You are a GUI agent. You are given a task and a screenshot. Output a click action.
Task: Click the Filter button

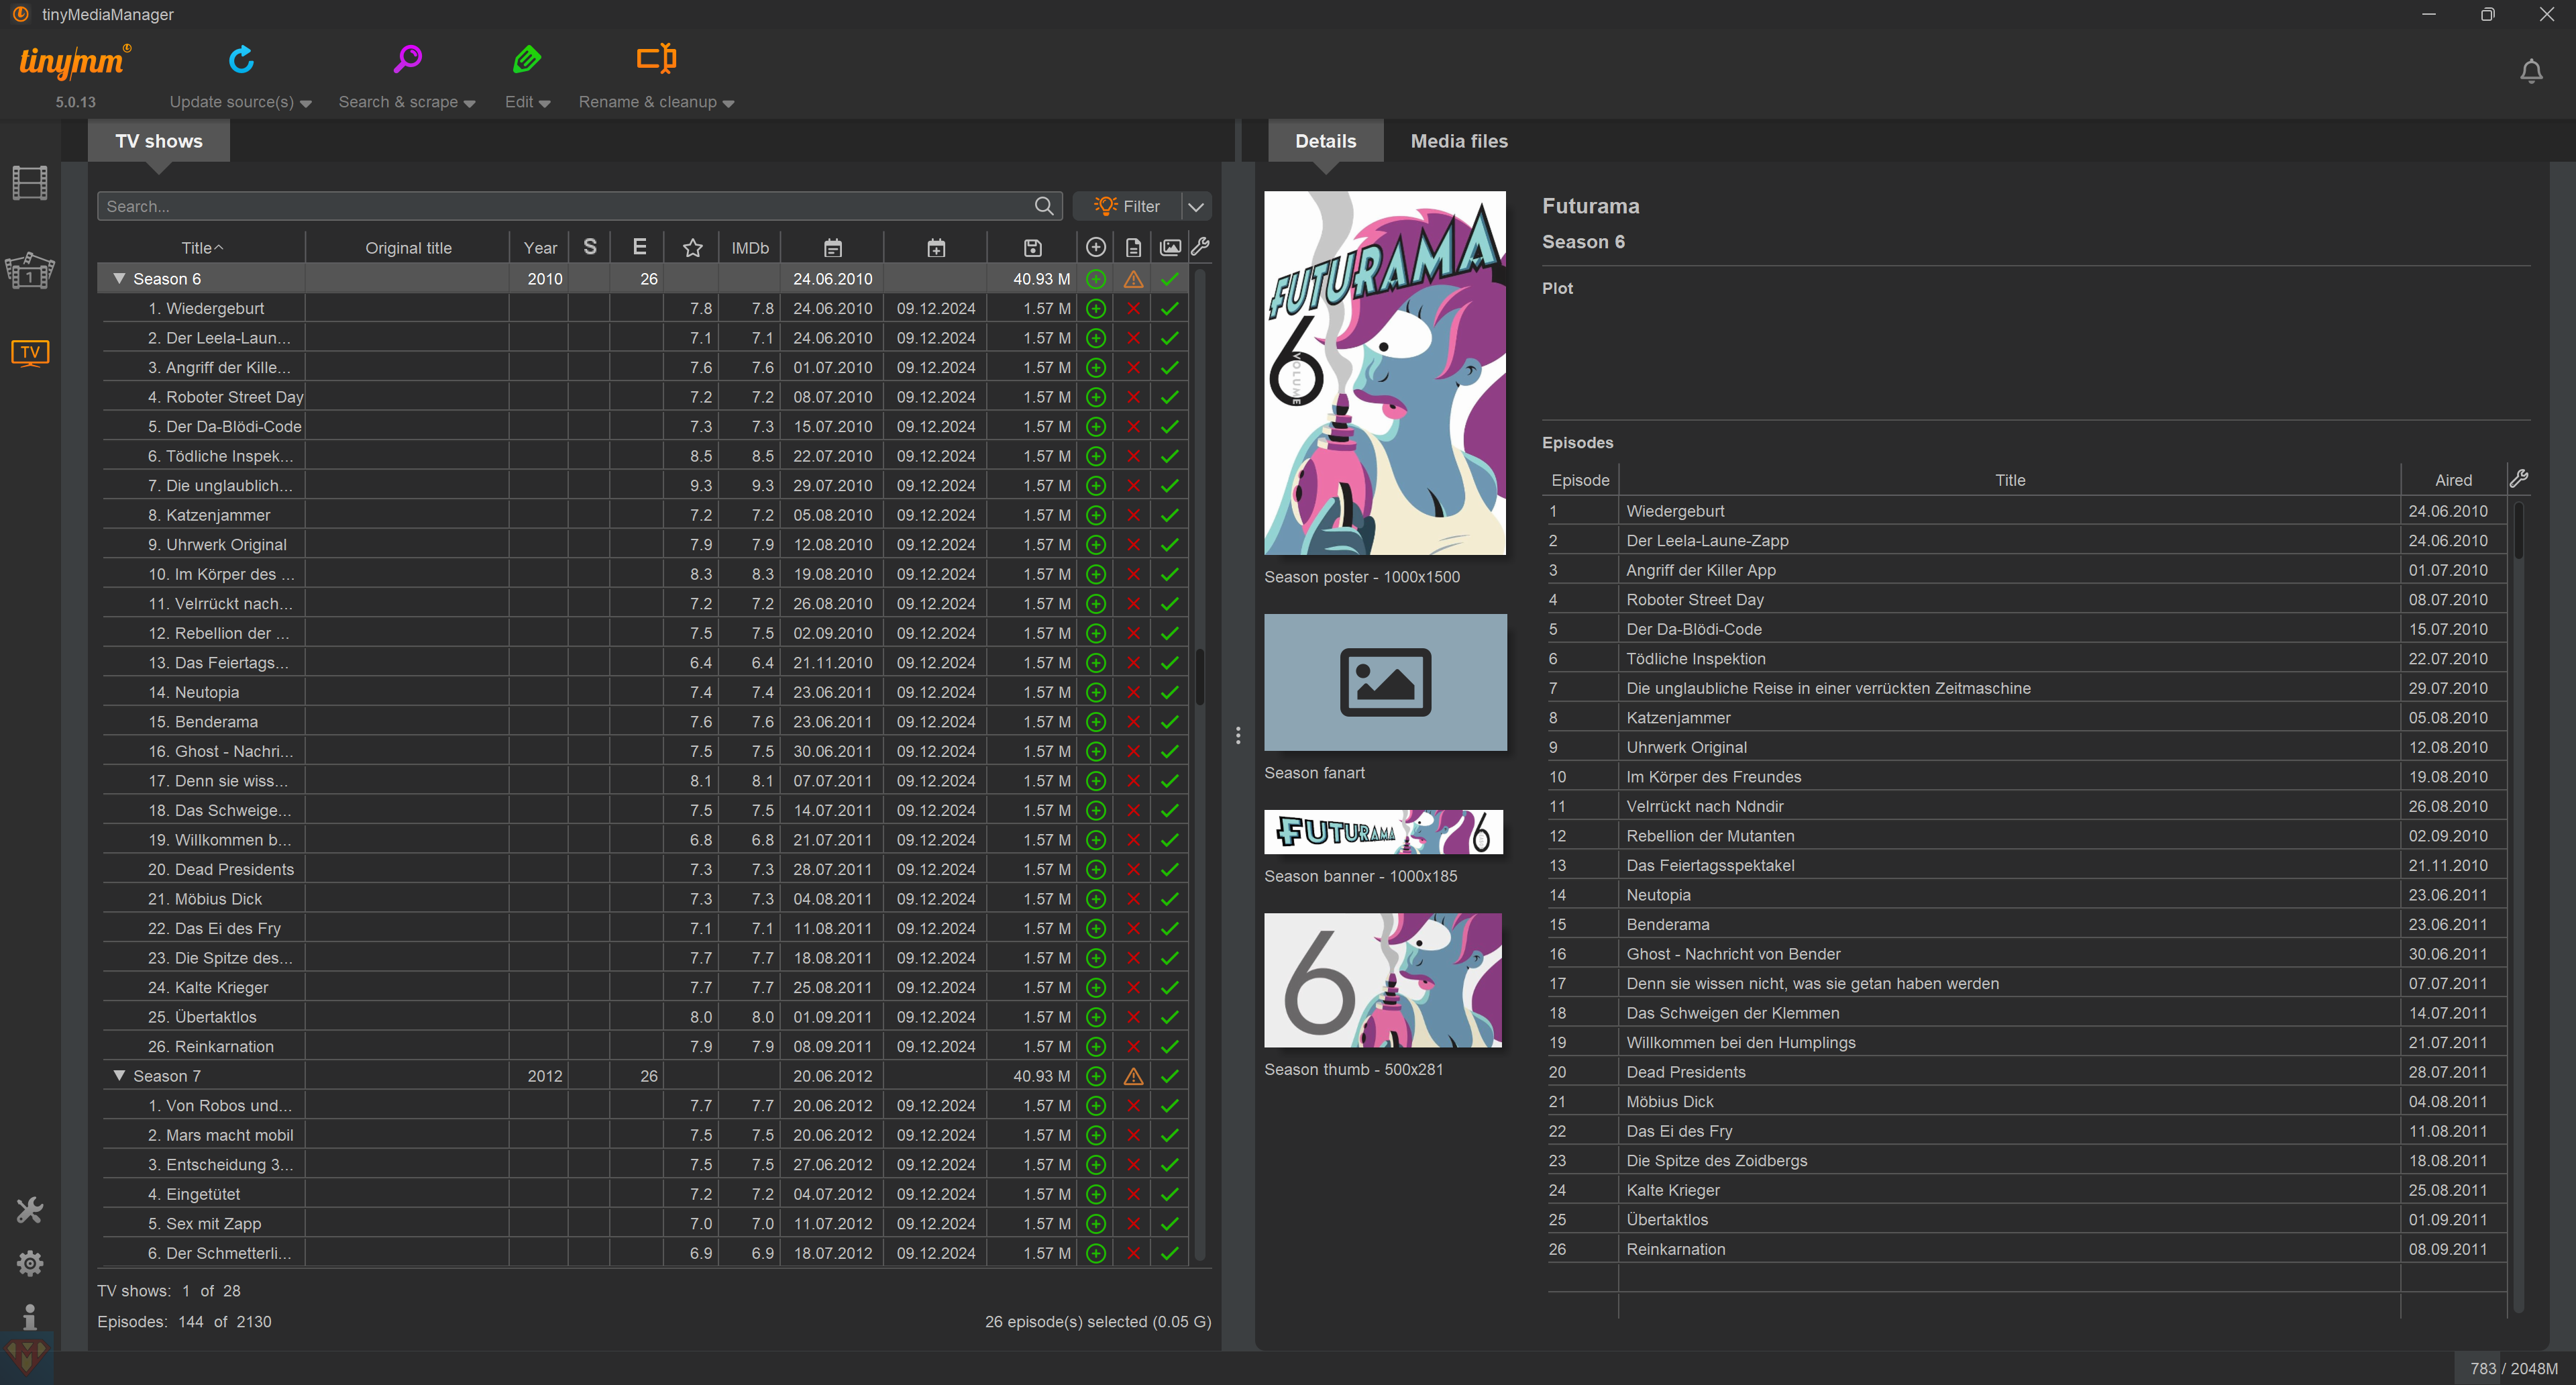(1127, 206)
